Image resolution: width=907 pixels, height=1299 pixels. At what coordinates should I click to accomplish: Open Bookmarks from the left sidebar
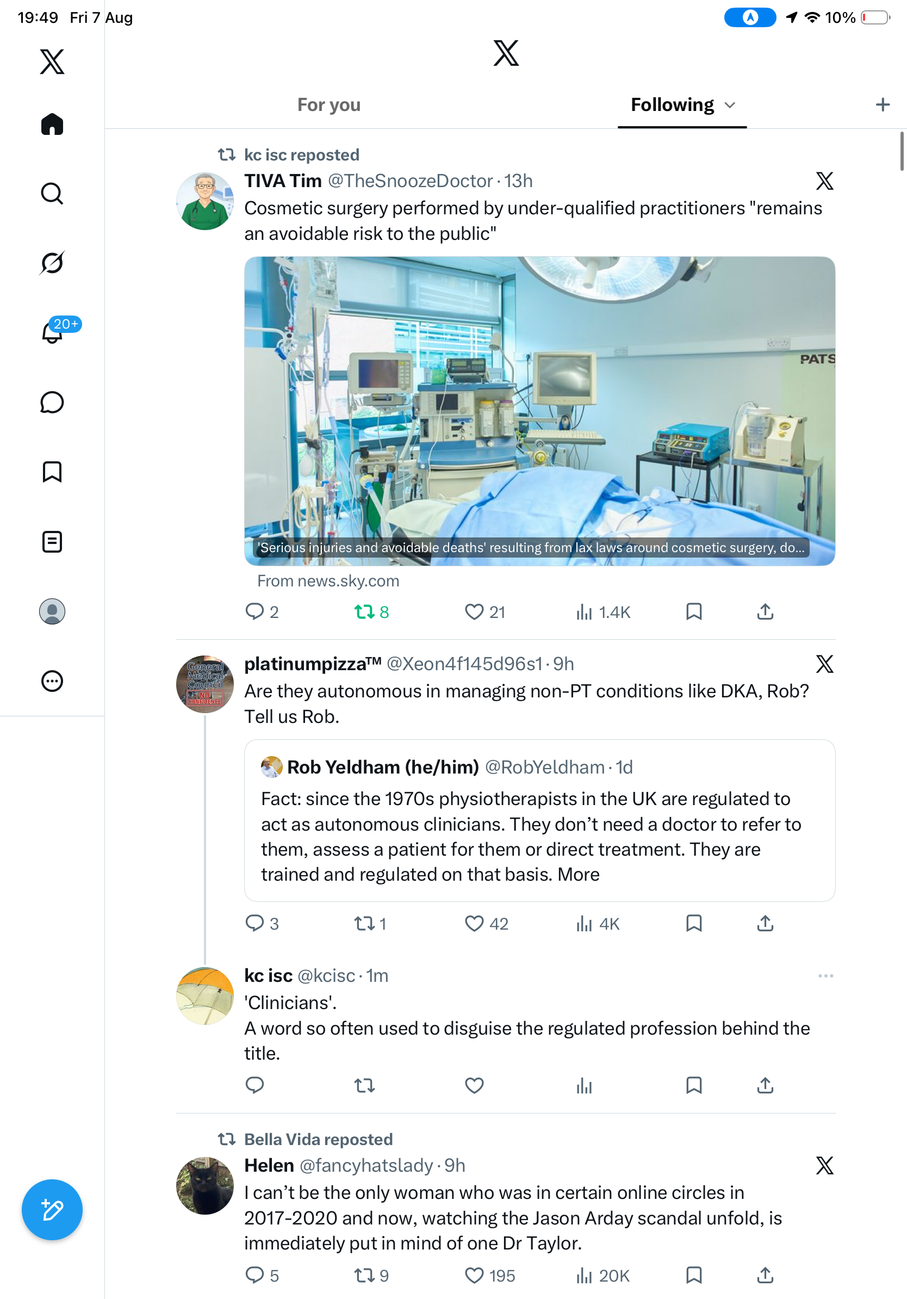(52, 472)
